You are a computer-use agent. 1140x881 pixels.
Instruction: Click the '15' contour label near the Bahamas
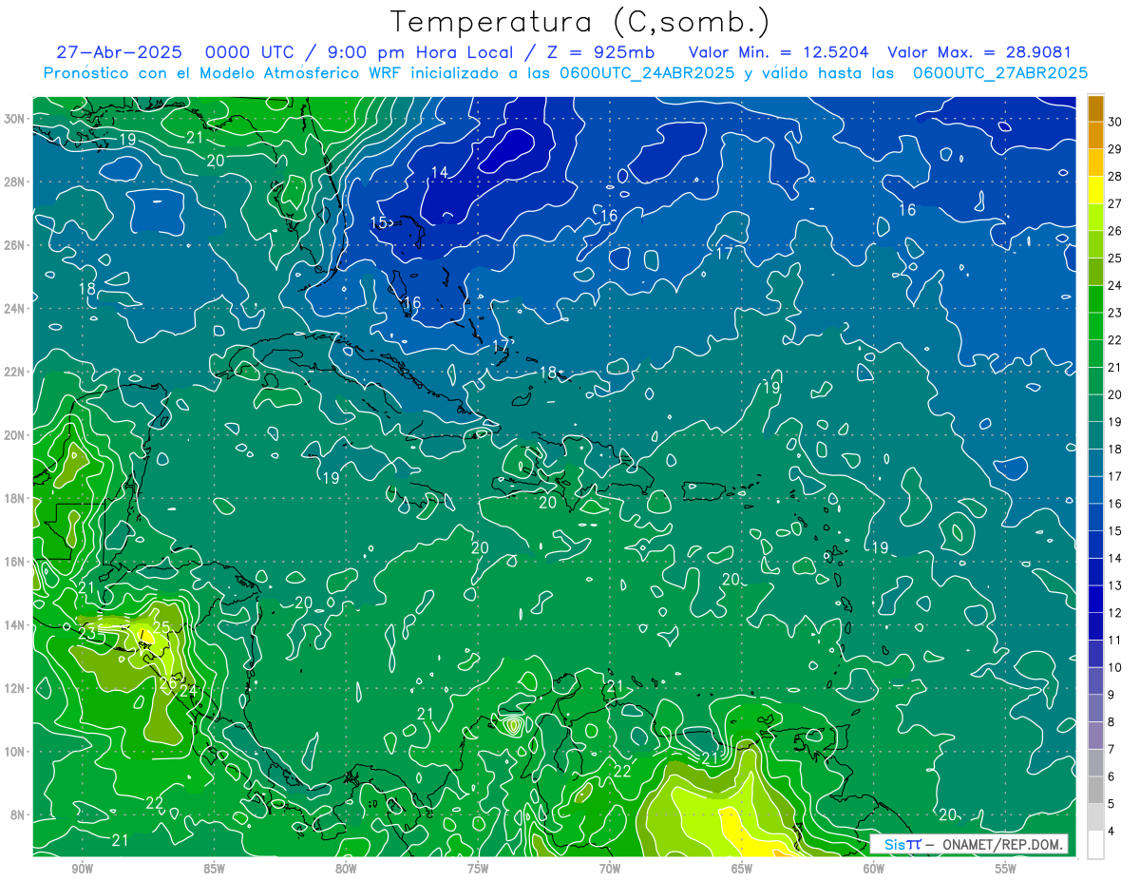[x=378, y=223]
